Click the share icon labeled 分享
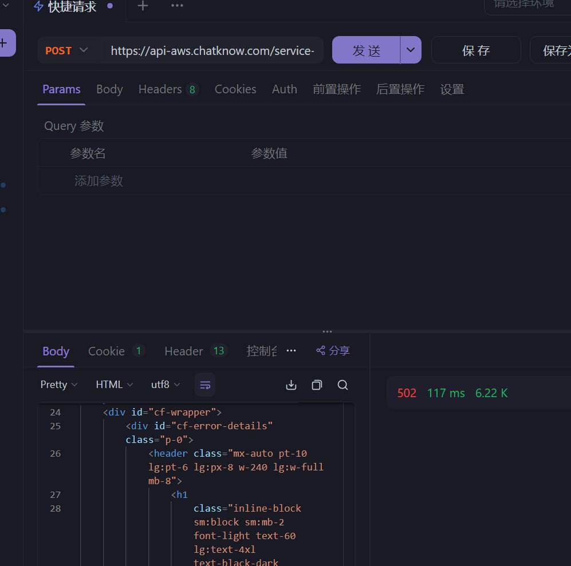The image size is (571, 566). (333, 350)
